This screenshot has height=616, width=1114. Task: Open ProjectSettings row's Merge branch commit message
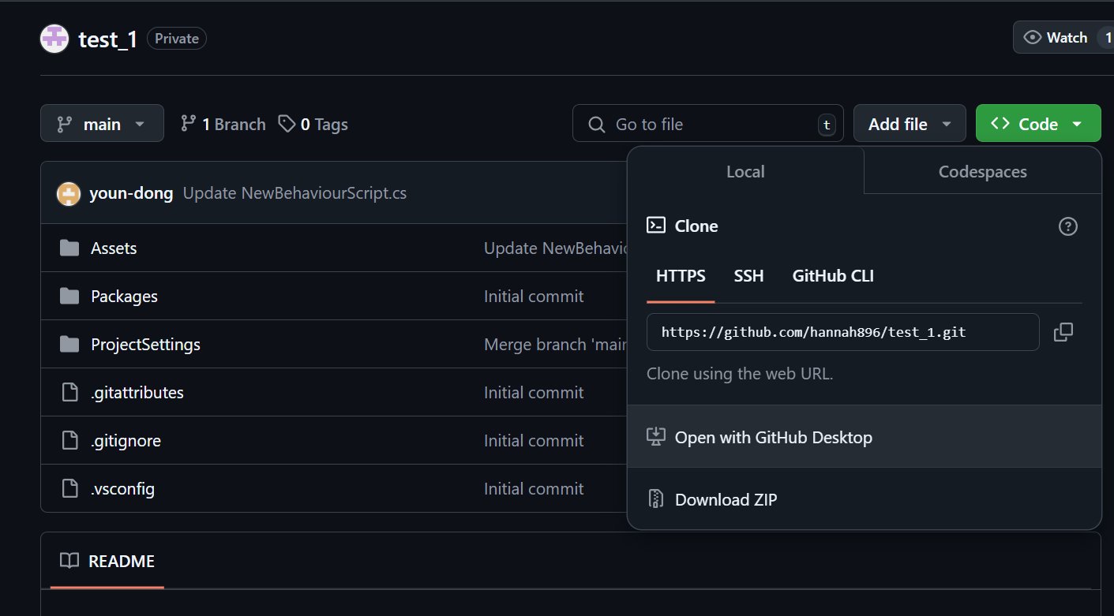click(x=555, y=345)
